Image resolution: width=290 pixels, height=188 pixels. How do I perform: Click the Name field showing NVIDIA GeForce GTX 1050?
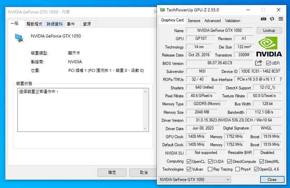[219, 30]
